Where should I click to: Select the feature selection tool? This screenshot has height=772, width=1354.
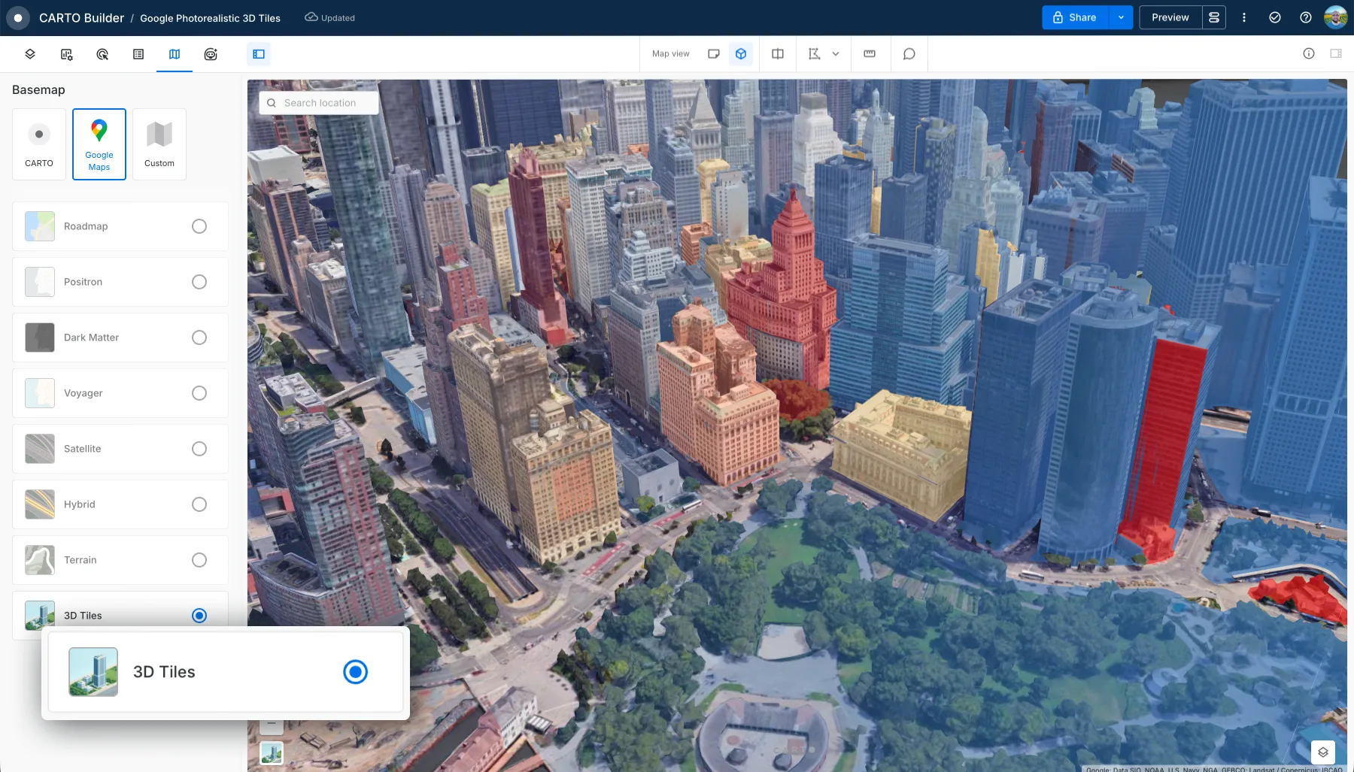pyautogui.click(x=814, y=54)
